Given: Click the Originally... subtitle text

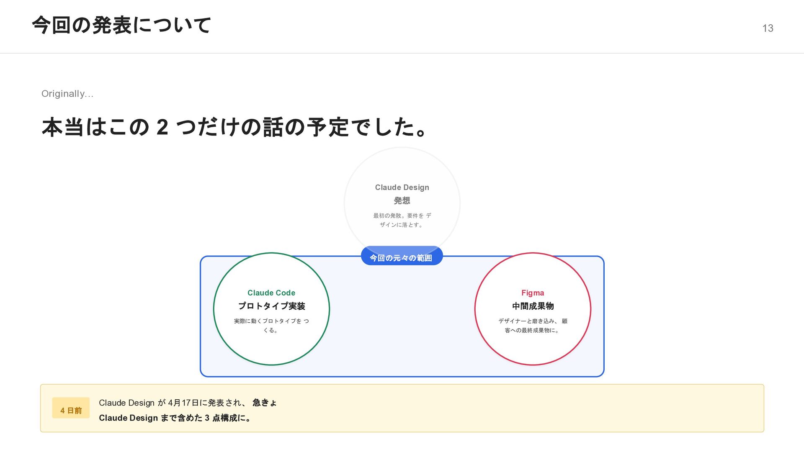Looking at the screenshot, I should click(67, 94).
